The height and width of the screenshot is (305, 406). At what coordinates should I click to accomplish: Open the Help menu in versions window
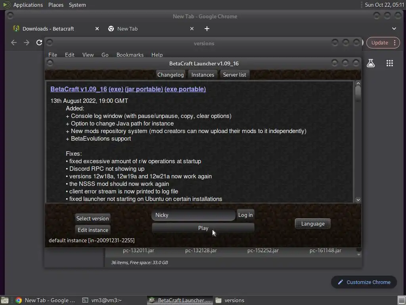coord(157,55)
